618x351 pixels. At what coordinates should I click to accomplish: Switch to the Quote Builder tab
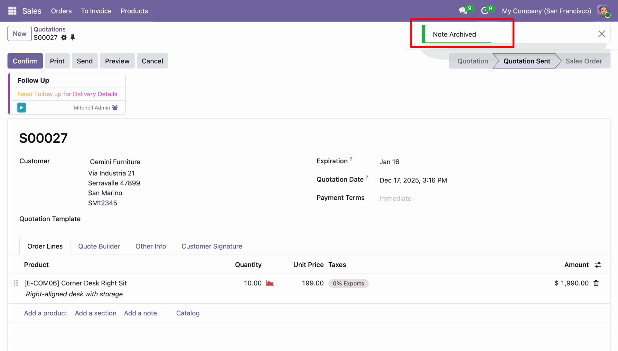click(x=99, y=246)
